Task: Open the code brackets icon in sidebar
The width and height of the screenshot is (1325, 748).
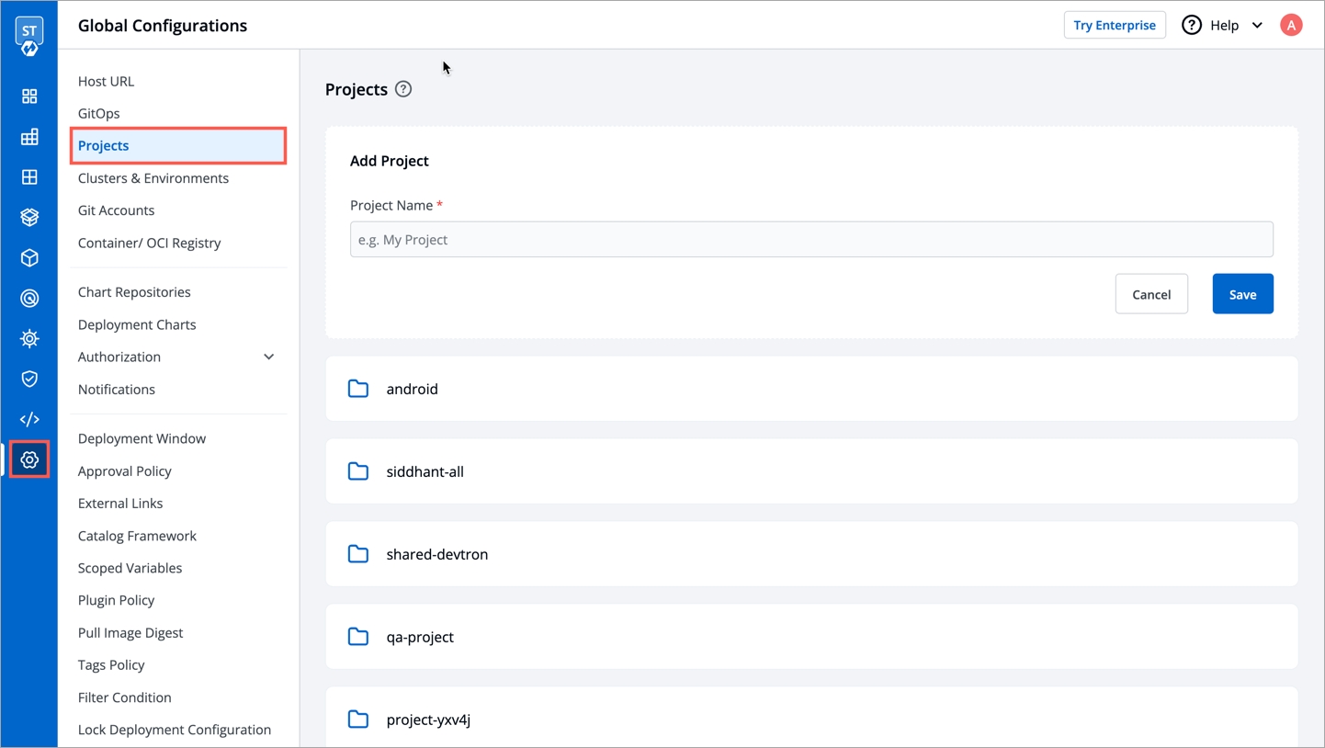Action: point(29,419)
